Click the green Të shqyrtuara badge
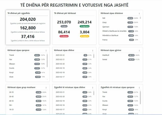The height and width of the screenshot is (115, 162). pyautogui.click(x=84, y=26)
